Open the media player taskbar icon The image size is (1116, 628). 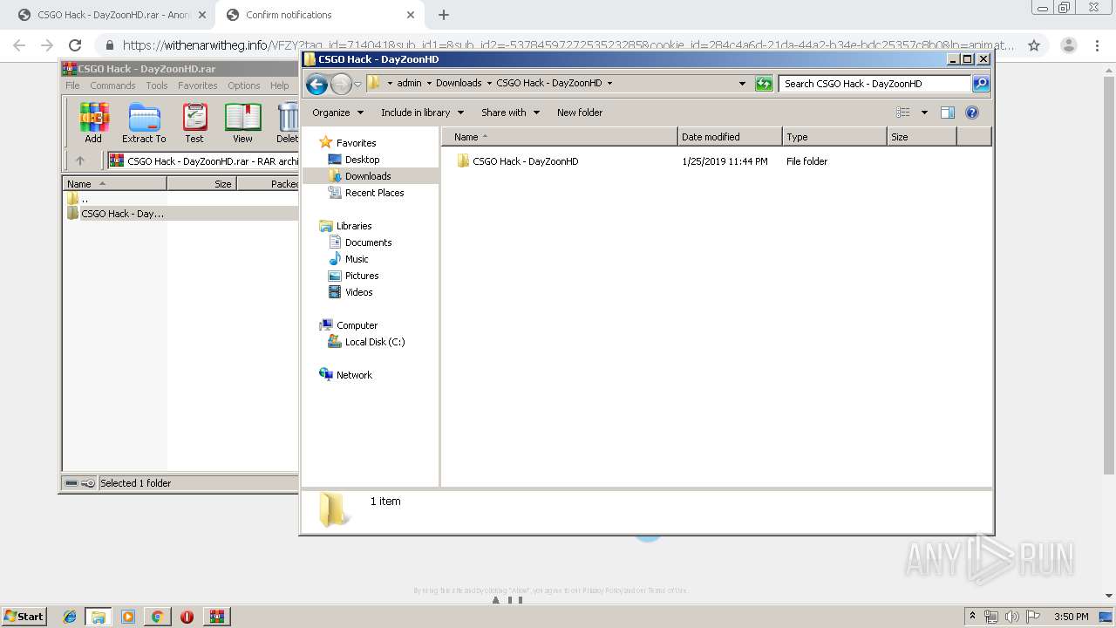(x=128, y=617)
